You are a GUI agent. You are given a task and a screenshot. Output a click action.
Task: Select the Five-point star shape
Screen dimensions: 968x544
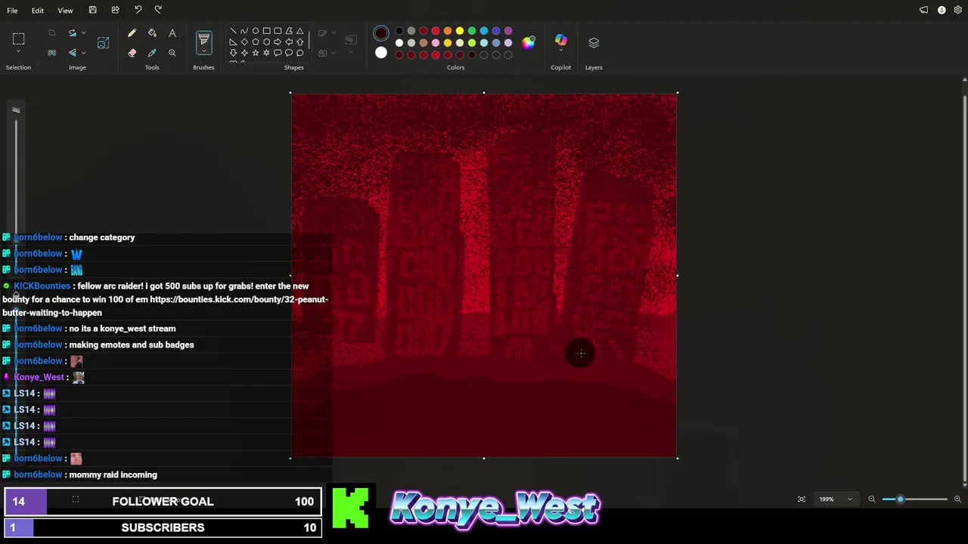click(x=256, y=53)
